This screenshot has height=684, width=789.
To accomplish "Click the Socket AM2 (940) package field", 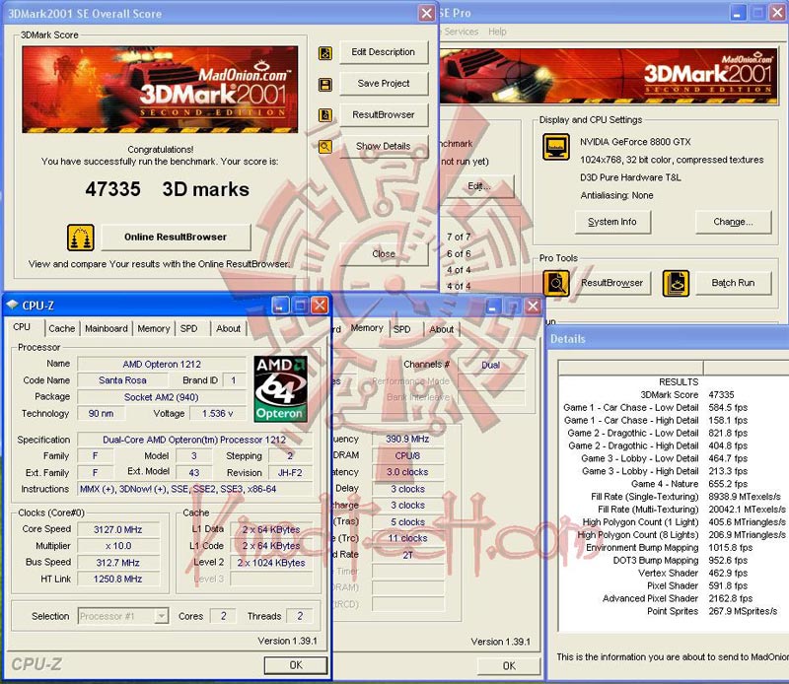I will click(x=162, y=397).
